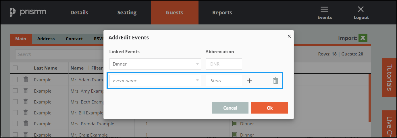The width and height of the screenshot is (397, 138).
Task: Close the Add/Edit Events dialog
Action: click(x=289, y=36)
